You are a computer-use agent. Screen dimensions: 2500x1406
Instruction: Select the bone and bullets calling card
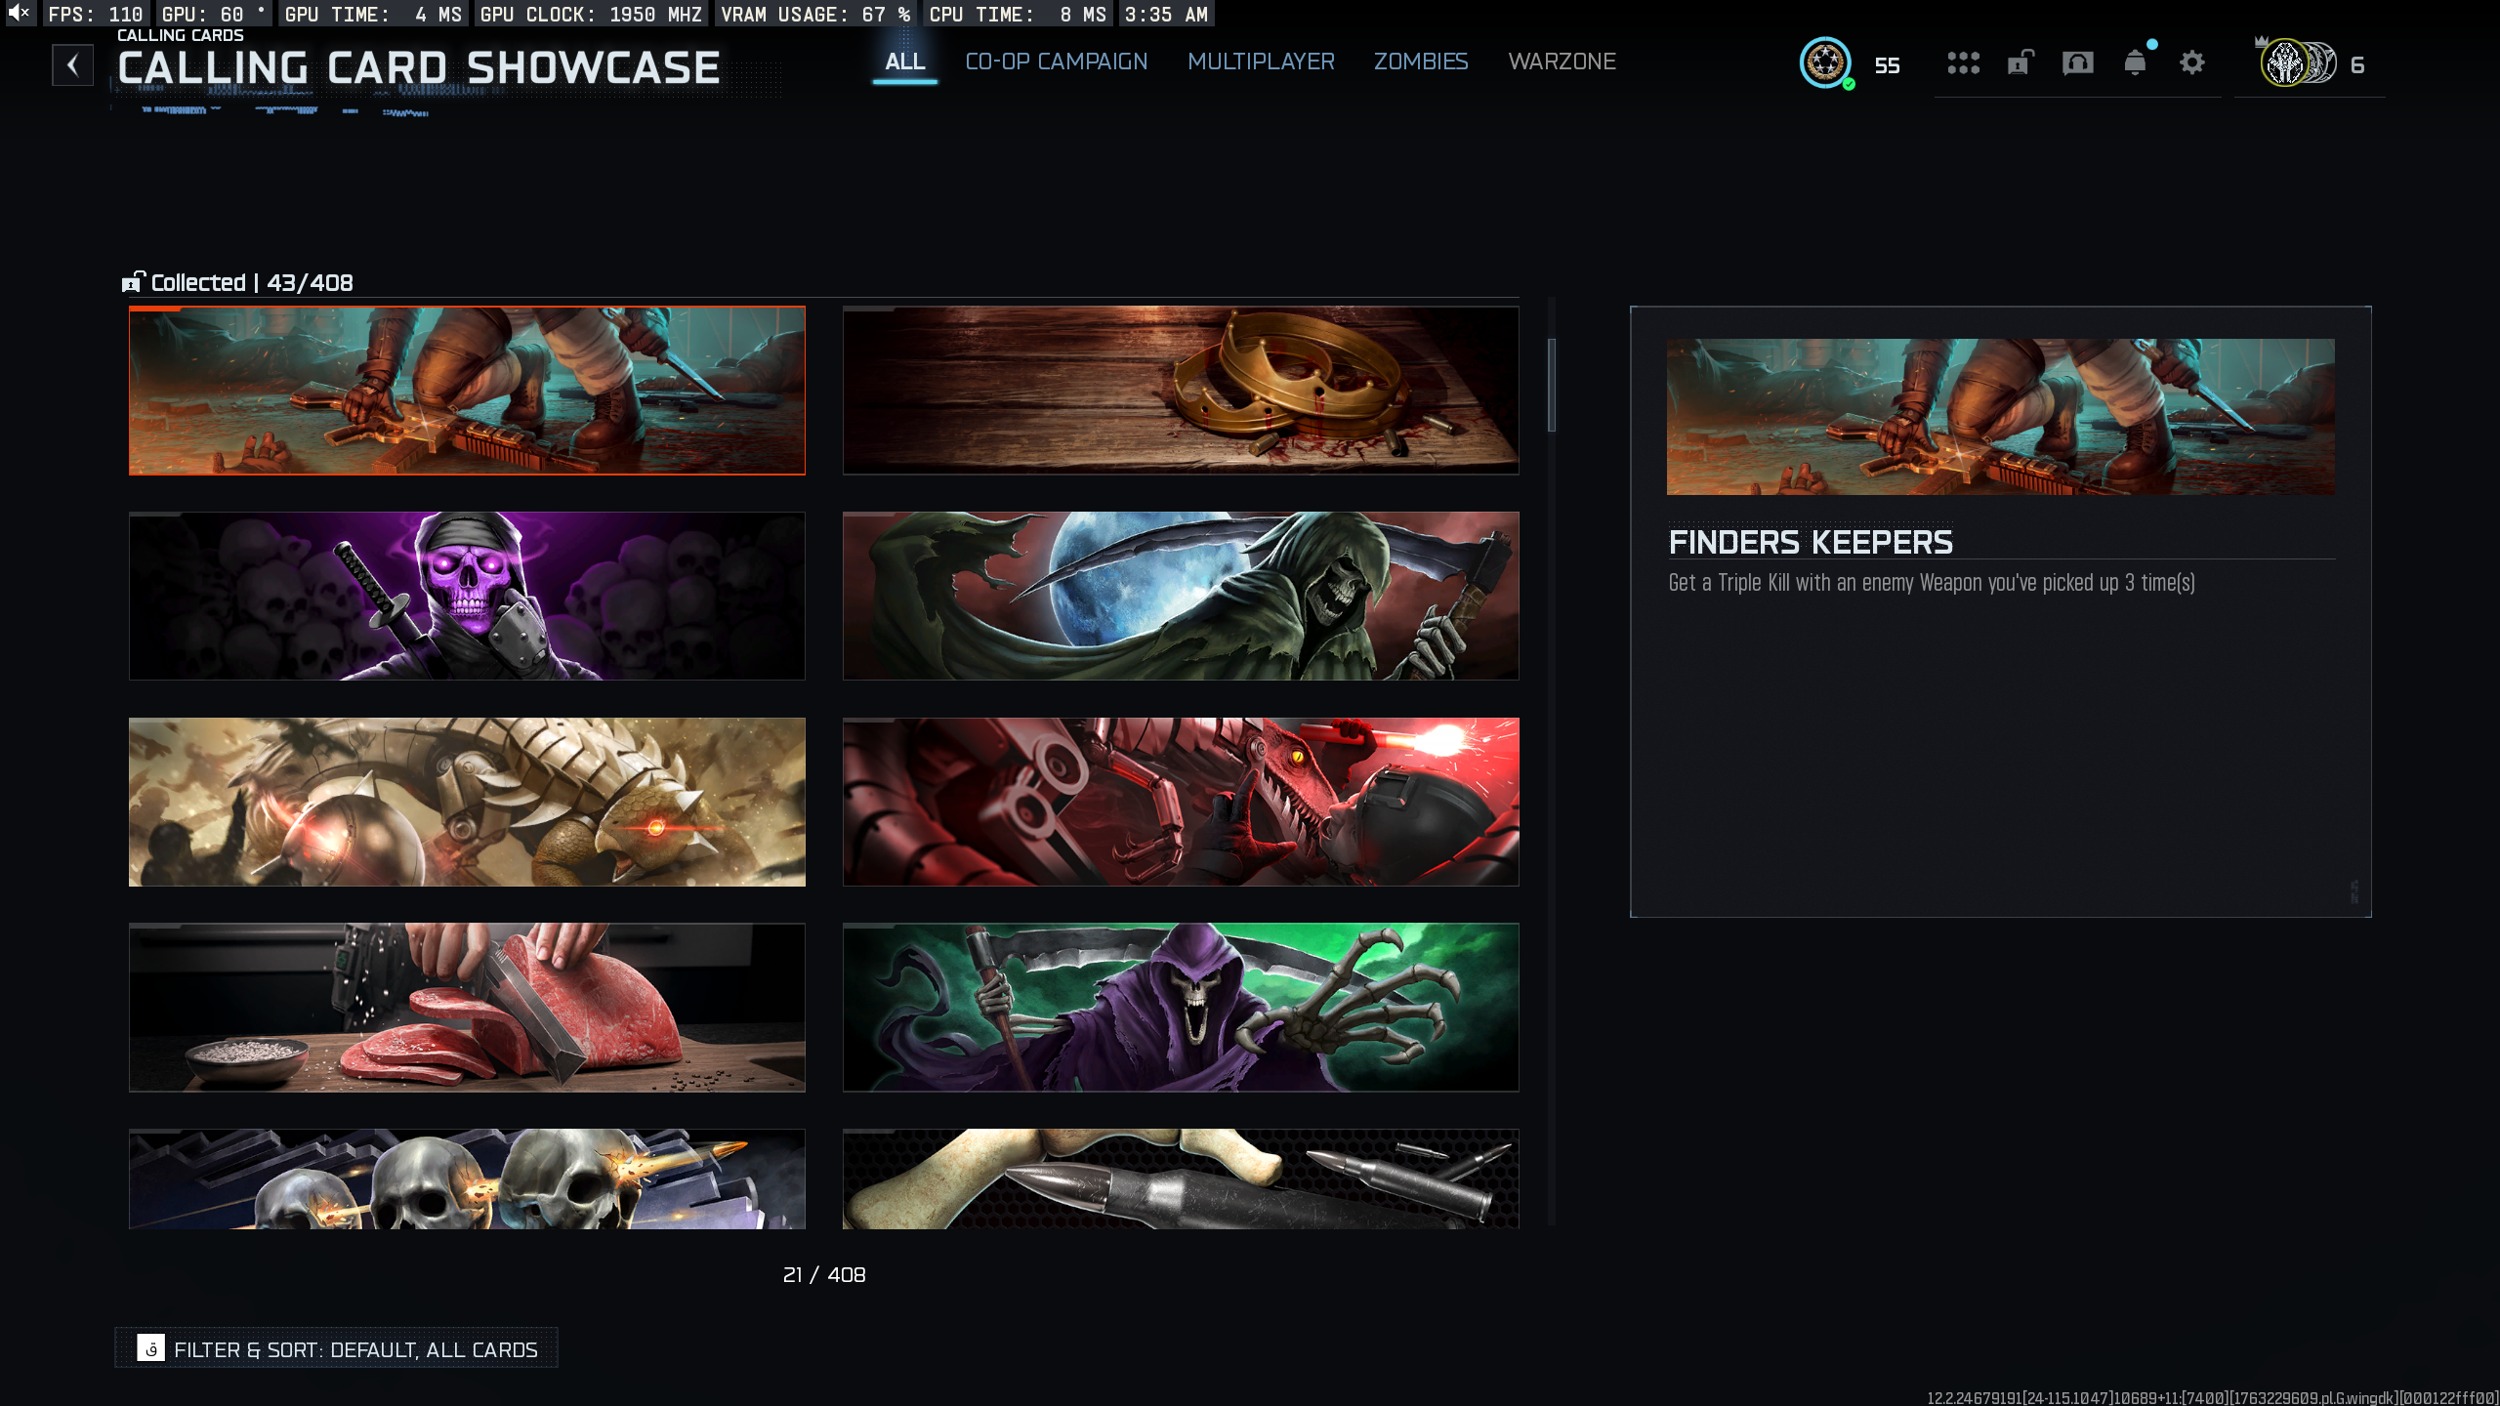click(x=1181, y=1179)
